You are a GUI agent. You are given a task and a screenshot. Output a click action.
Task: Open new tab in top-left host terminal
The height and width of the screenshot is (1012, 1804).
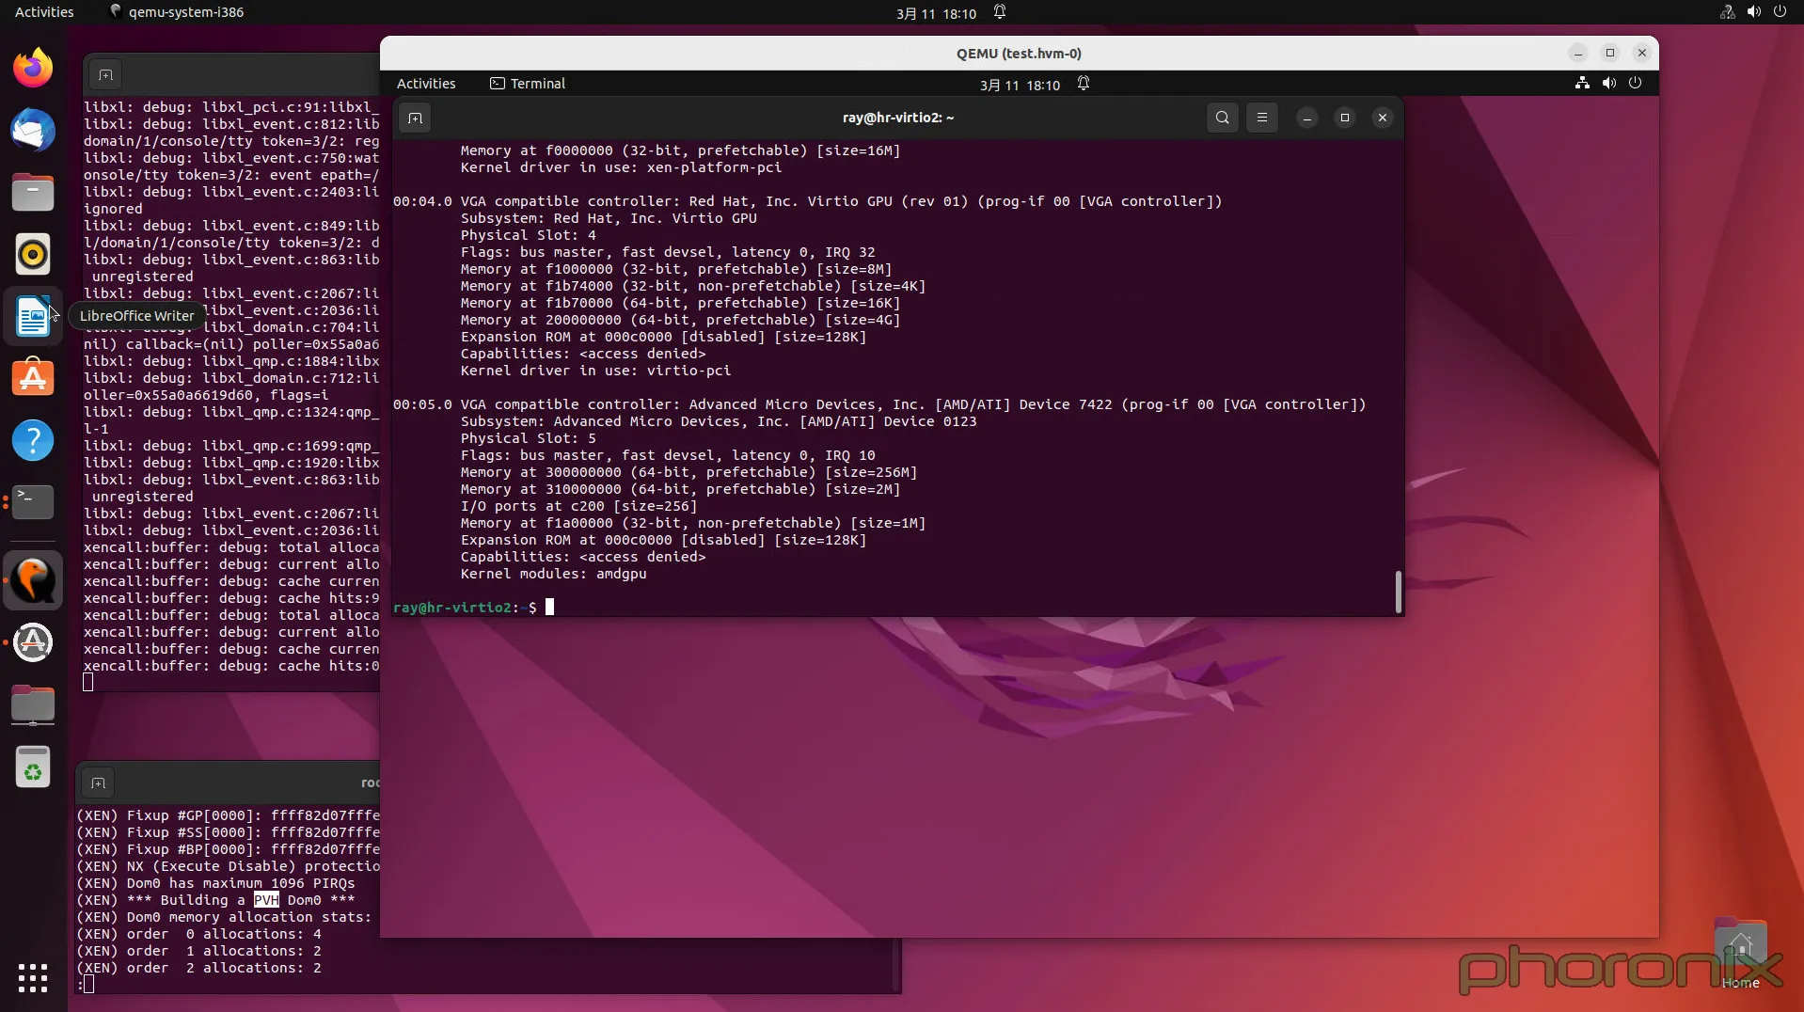(105, 75)
